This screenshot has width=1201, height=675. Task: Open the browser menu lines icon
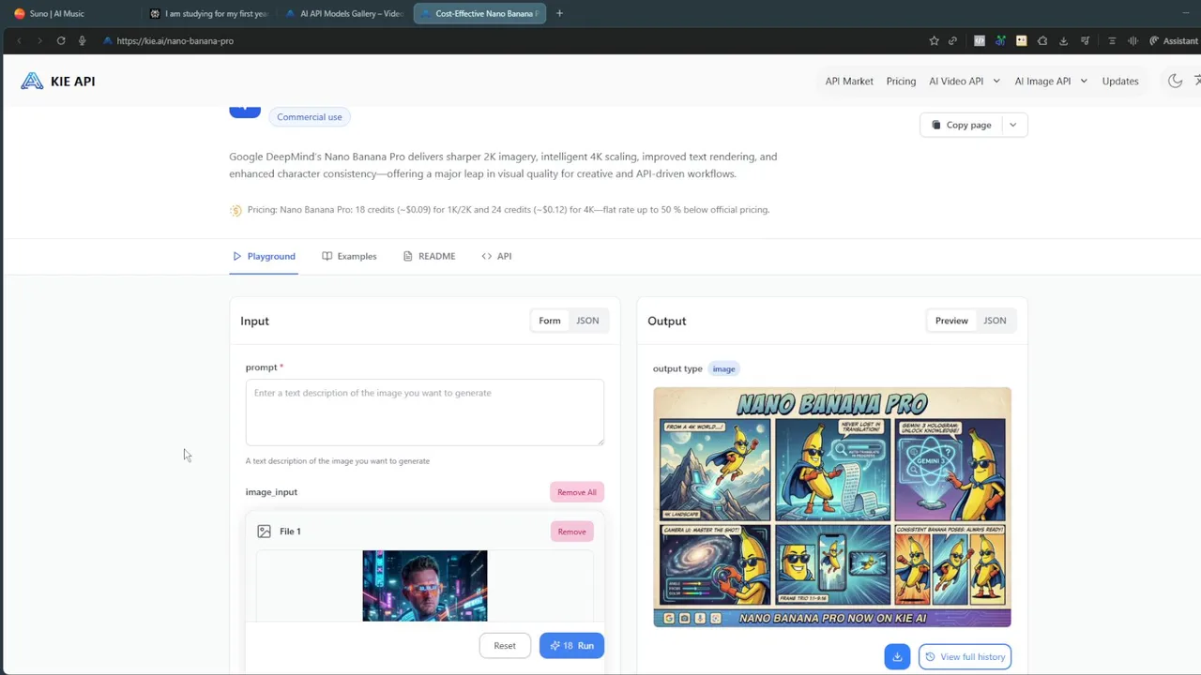1112,41
